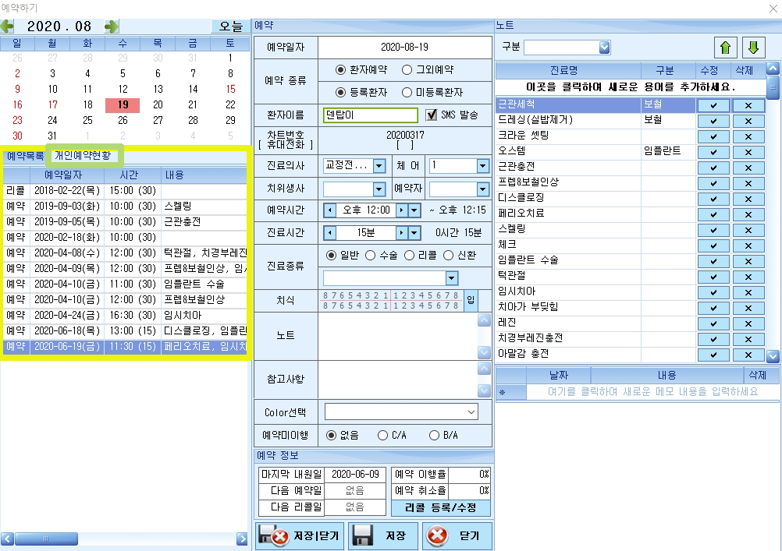Select the 그외예약 radio option
Screen dimensions: 782x551
tap(407, 69)
